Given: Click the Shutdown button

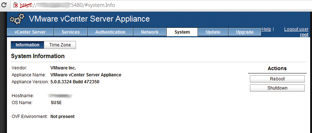Looking at the screenshot, I should click(x=277, y=88).
